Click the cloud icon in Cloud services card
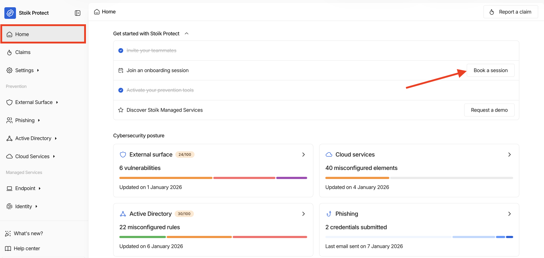Screen dimensions: 544x258 click(329, 155)
